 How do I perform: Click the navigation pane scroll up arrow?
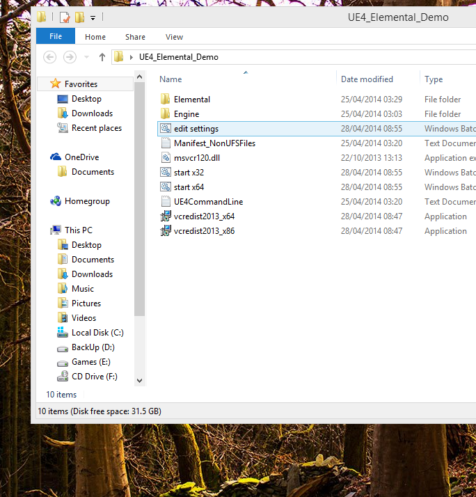click(x=139, y=77)
